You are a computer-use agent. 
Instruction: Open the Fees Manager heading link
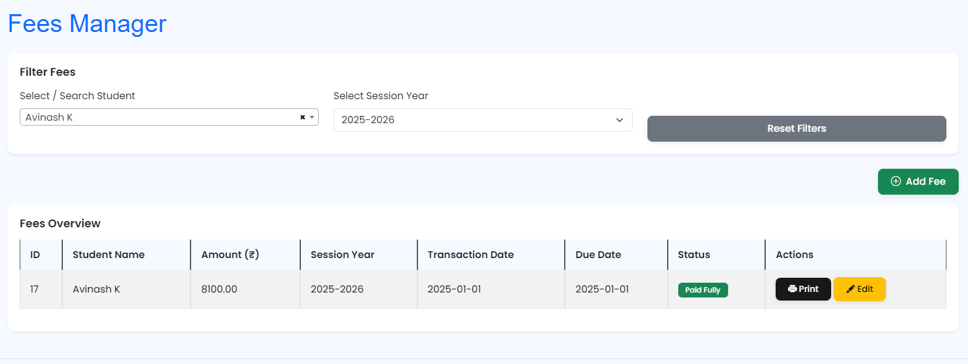pos(87,23)
